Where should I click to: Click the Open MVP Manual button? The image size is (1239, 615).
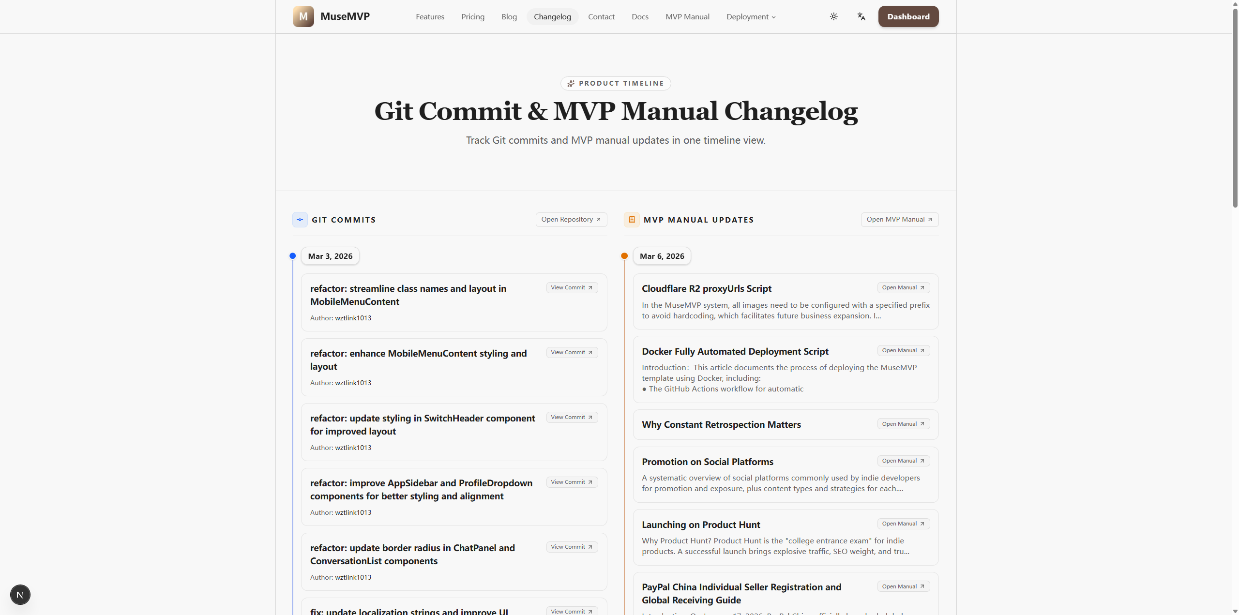[899, 220]
